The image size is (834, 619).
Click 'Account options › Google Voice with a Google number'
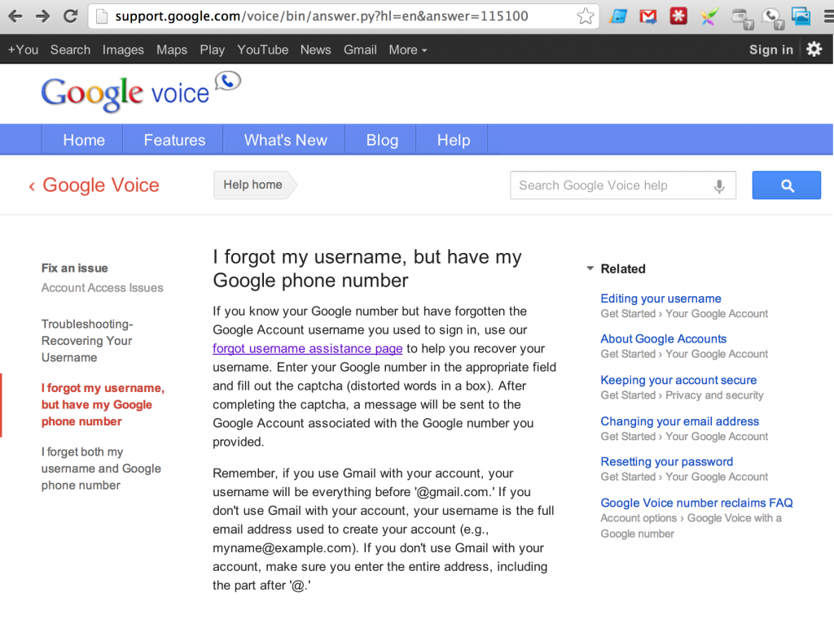(691, 526)
